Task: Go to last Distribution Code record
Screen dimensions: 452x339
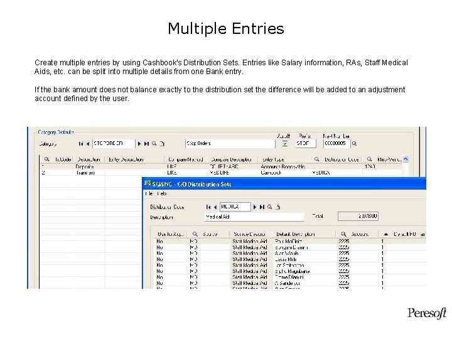Action: point(262,207)
